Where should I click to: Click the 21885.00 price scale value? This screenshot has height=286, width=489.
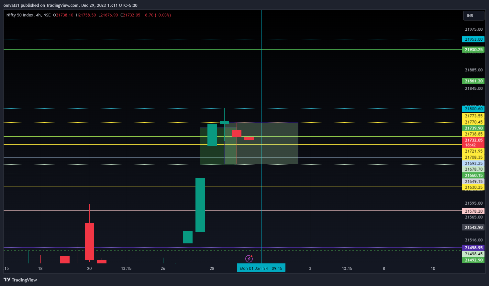[x=473, y=70]
